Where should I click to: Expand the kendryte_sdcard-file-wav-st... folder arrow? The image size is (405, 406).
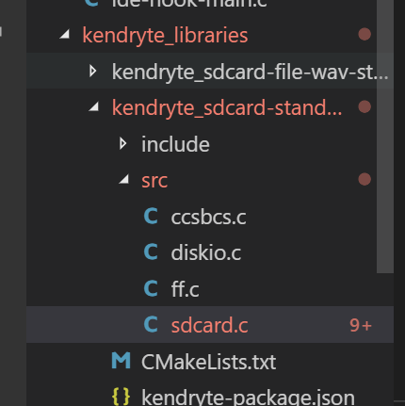pyautogui.click(x=92, y=71)
